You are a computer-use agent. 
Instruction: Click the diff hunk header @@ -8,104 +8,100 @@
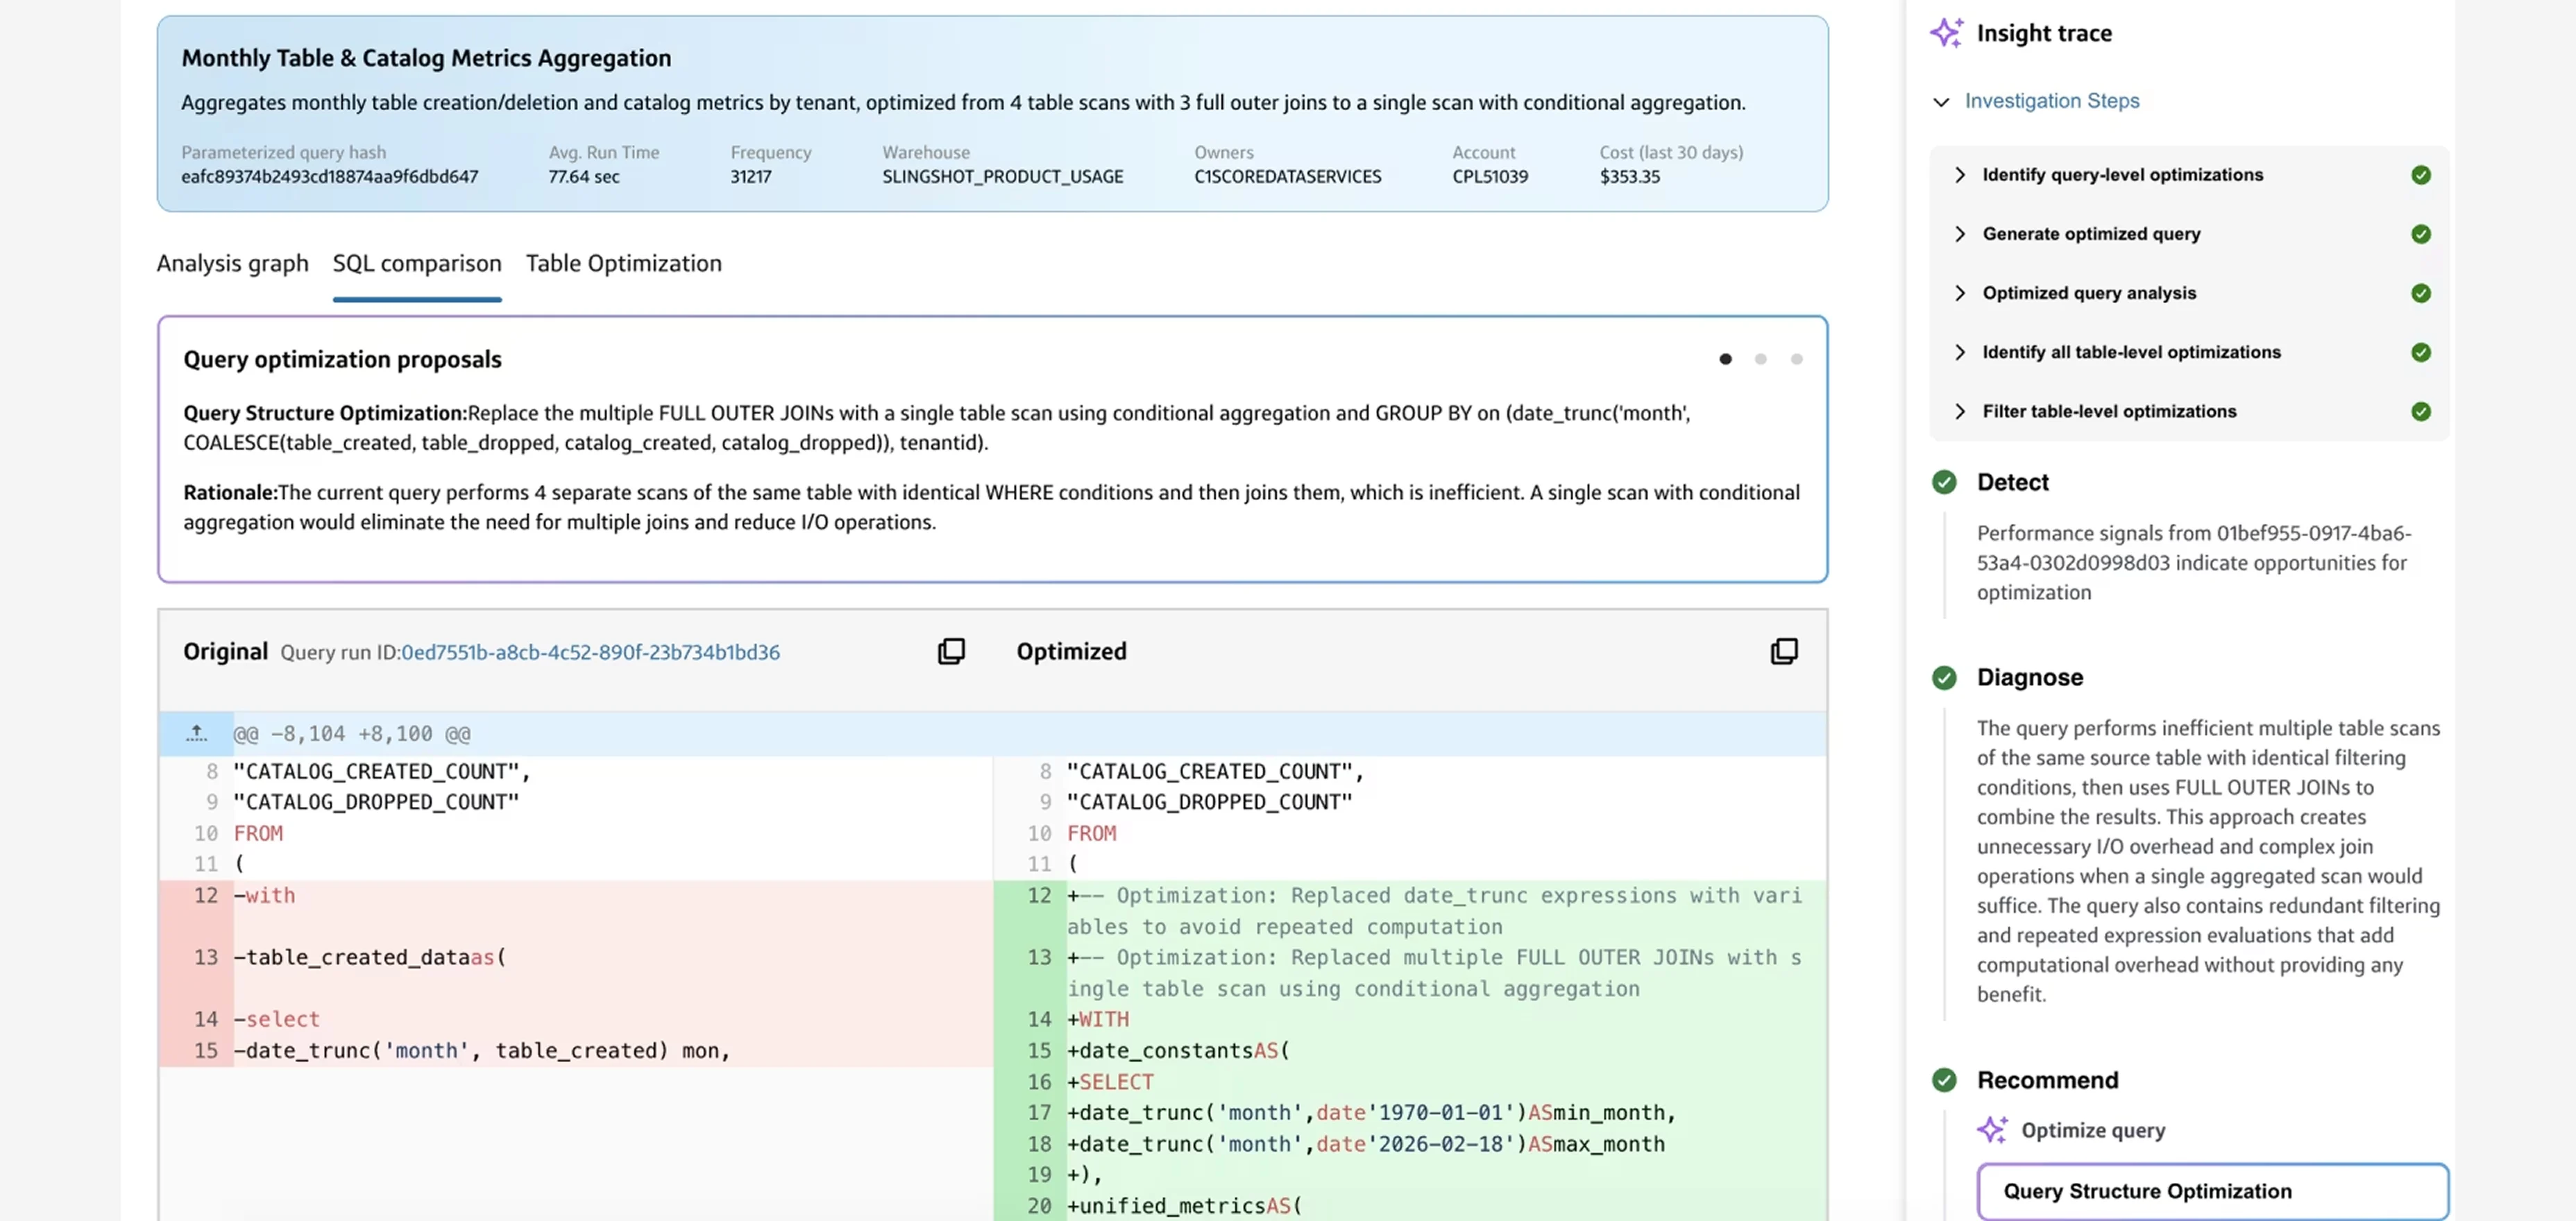coord(352,734)
